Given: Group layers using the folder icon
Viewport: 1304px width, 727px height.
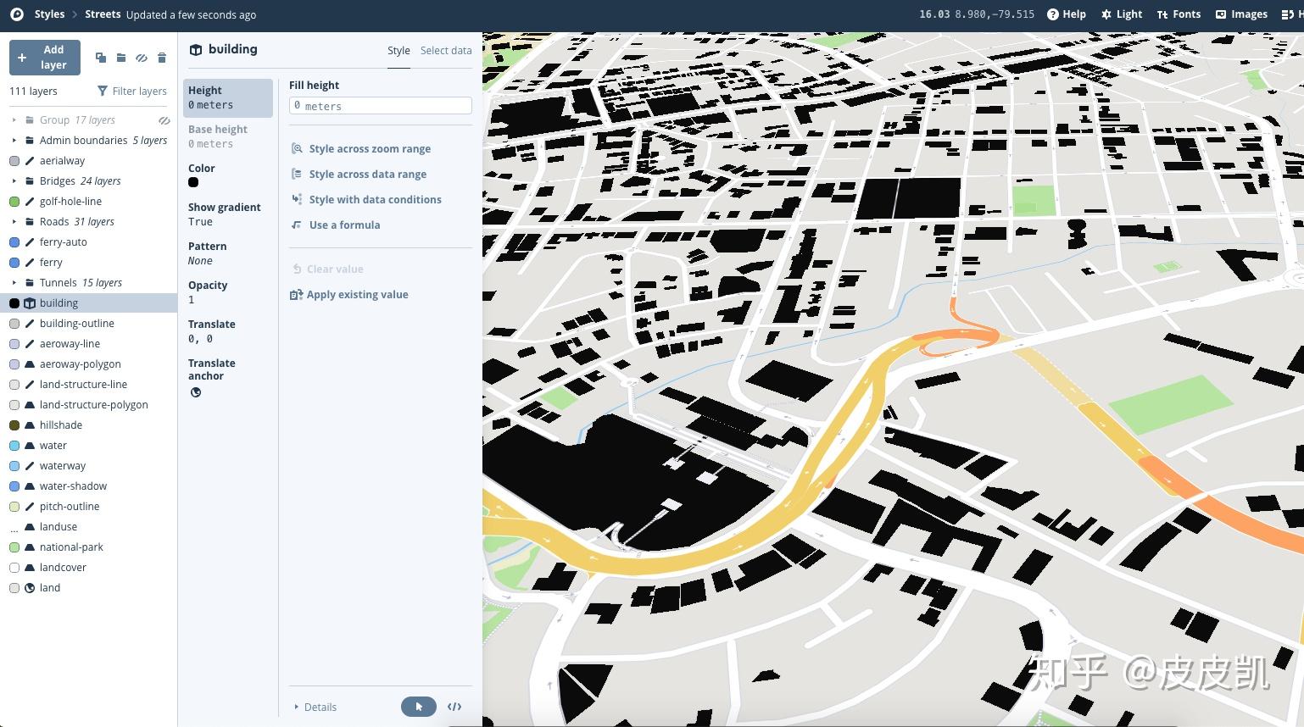Looking at the screenshot, I should click(121, 58).
